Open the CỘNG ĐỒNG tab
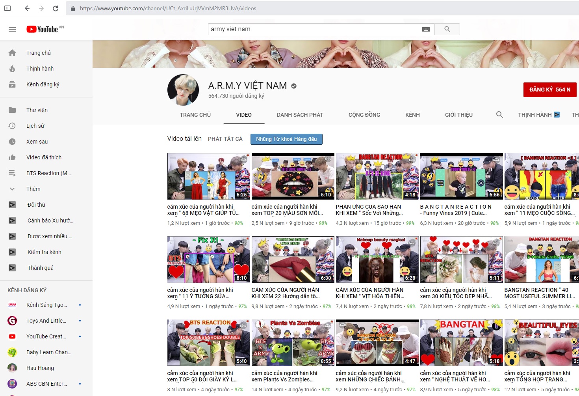This screenshot has height=396, width=579. click(x=364, y=115)
